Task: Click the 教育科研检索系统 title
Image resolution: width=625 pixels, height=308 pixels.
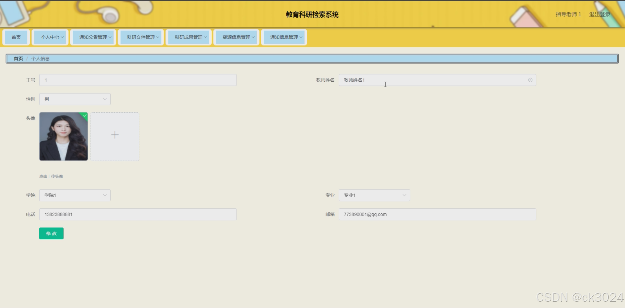Action: click(x=312, y=15)
